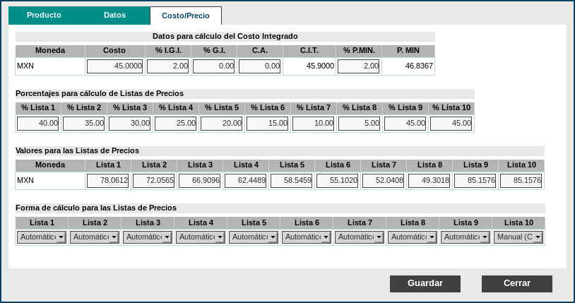The height and width of the screenshot is (303, 575).
Task: Open the Lista 1 calculation dropdown
Action: pos(42,237)
